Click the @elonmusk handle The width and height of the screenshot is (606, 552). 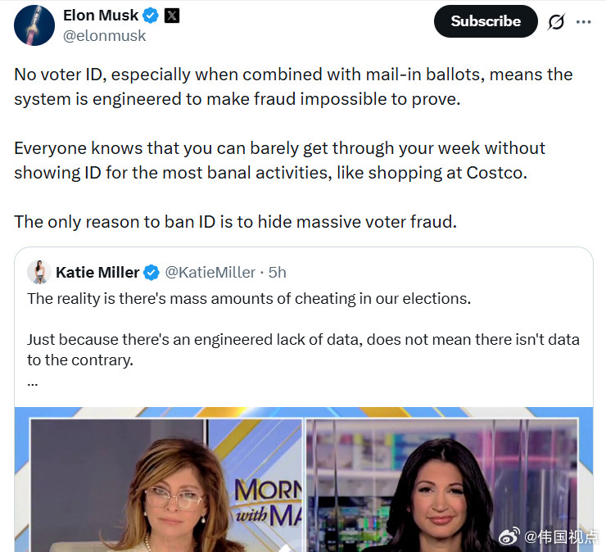(104, 35)
